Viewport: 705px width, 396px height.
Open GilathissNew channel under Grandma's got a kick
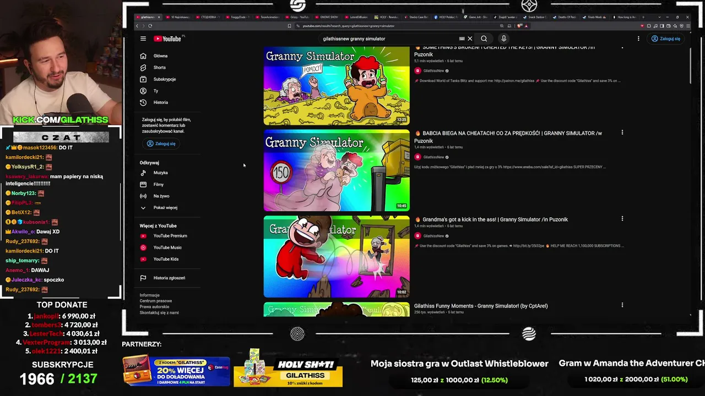point(433,236)
